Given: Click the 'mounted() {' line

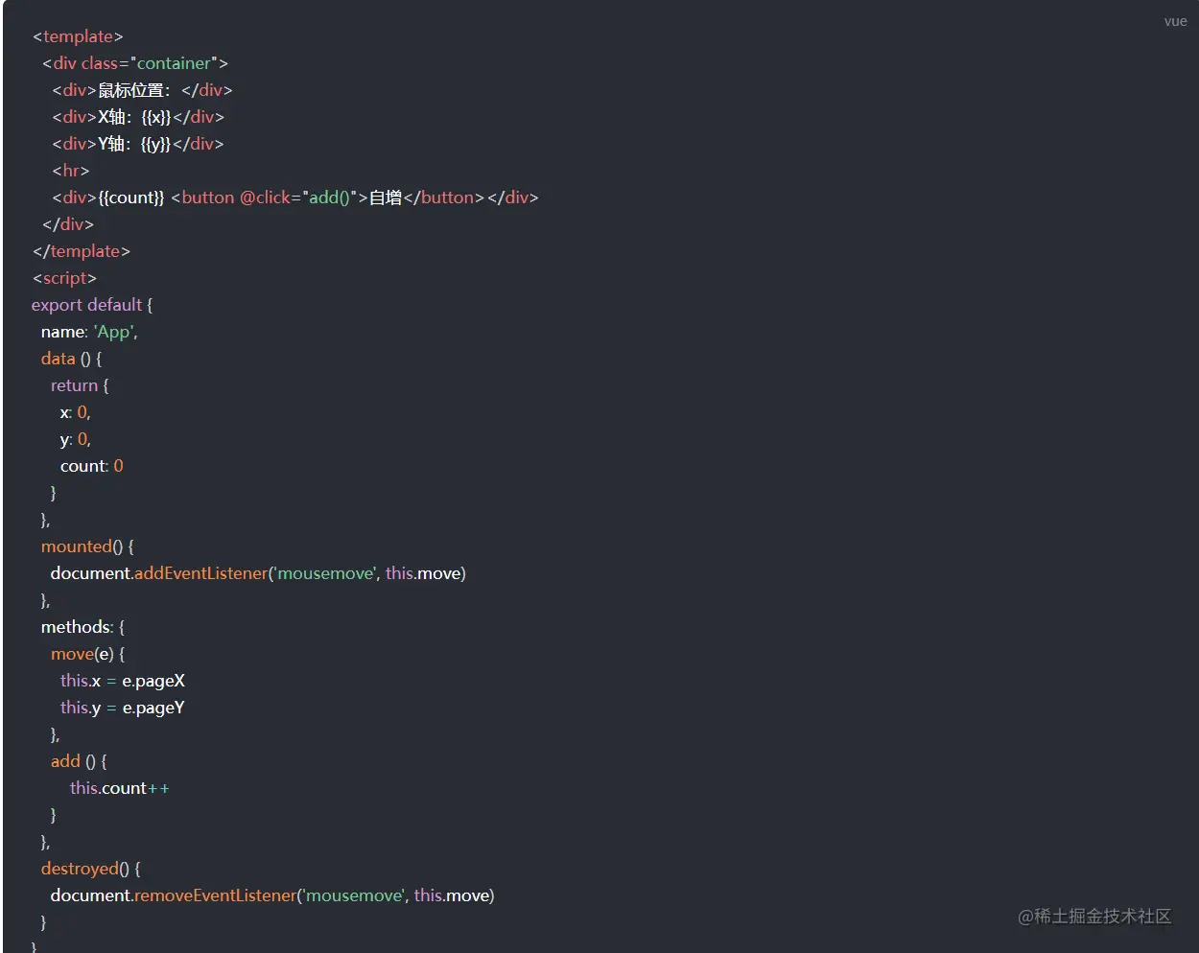Looking at the screenshot, I should (x=87, y=546).
